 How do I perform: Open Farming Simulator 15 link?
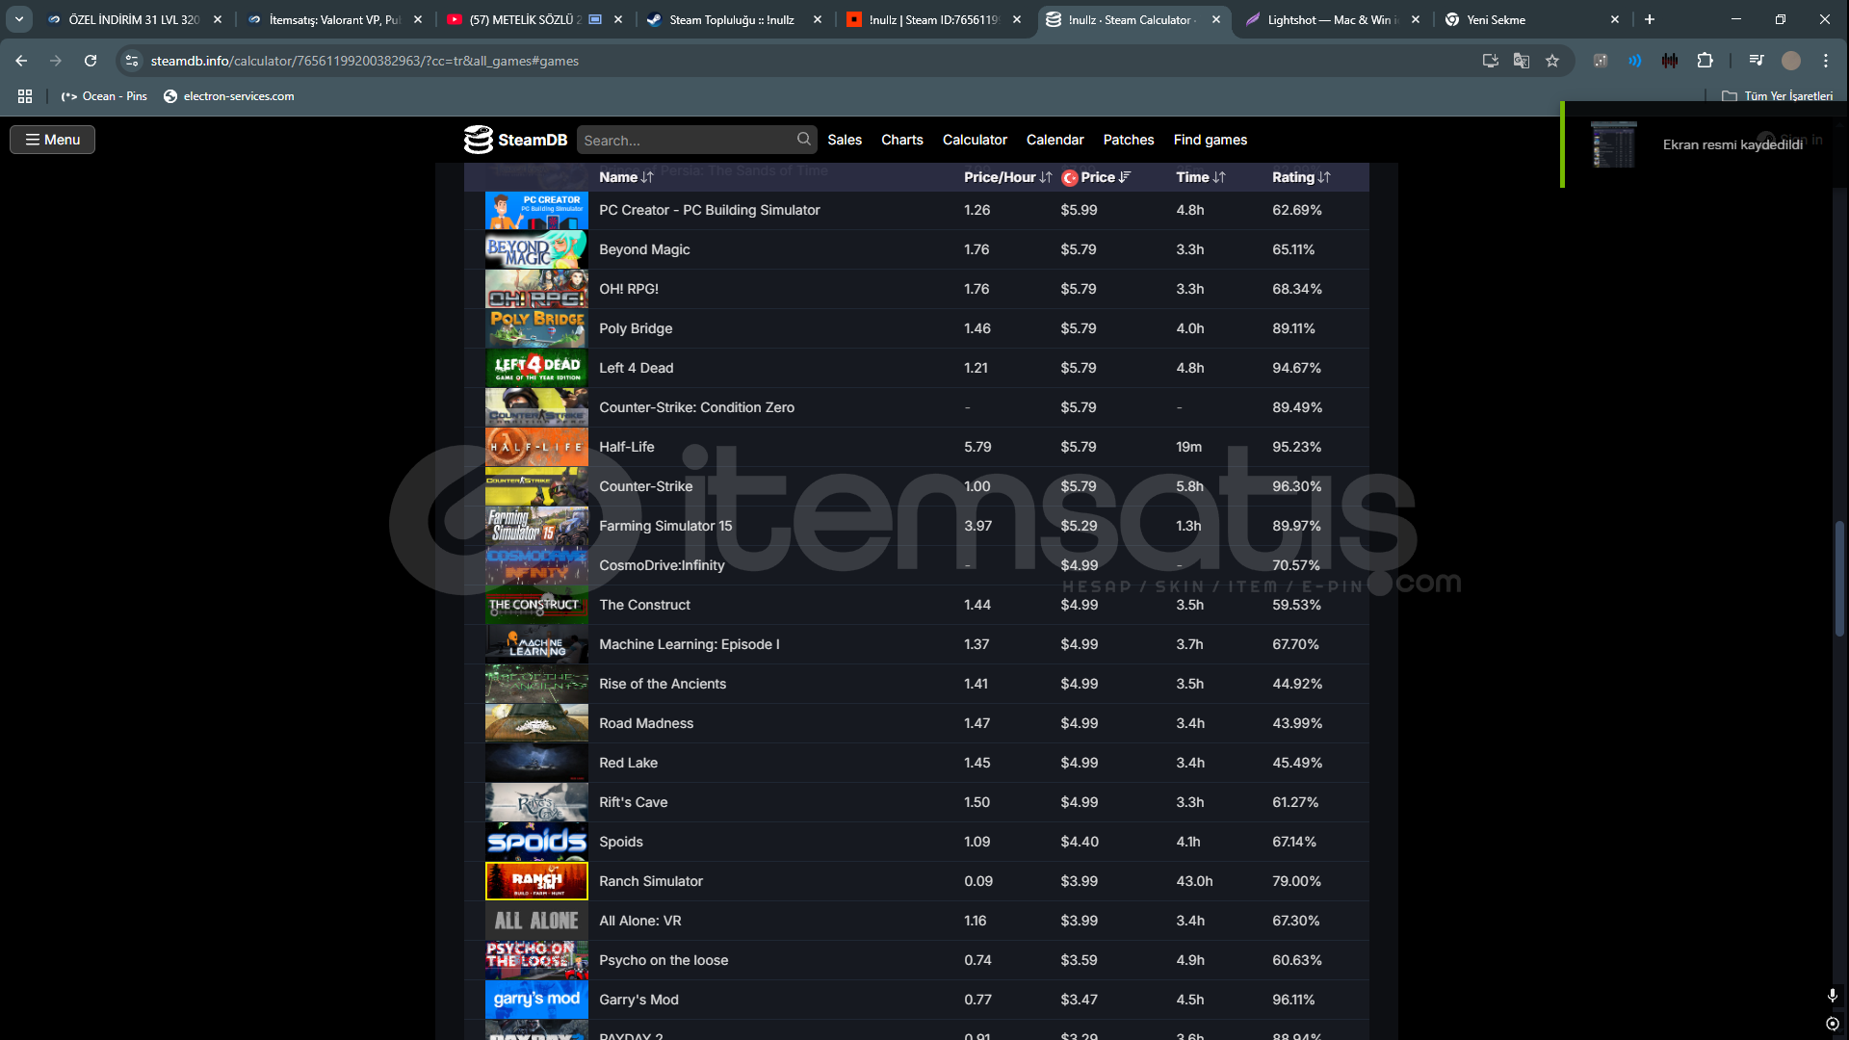pyautogui.click(x=665, y=526)
